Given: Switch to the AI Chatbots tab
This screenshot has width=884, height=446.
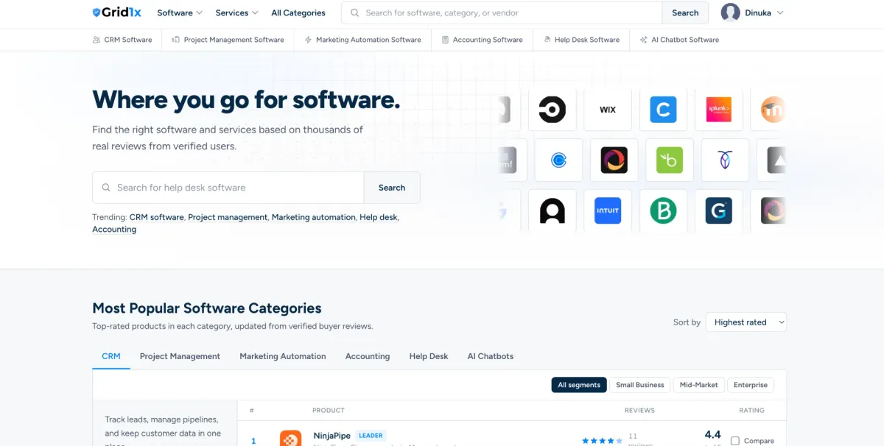Looking at the screenshot, I should [491, 356].
